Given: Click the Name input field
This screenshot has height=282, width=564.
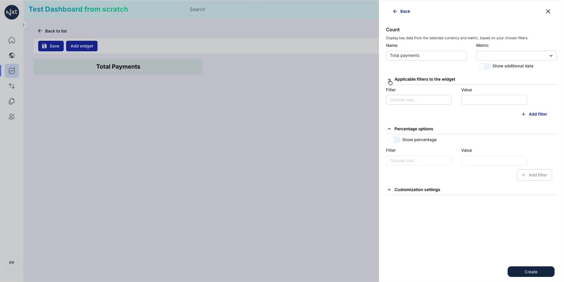Looking at the screenshot, I should [x=426, y=56].
